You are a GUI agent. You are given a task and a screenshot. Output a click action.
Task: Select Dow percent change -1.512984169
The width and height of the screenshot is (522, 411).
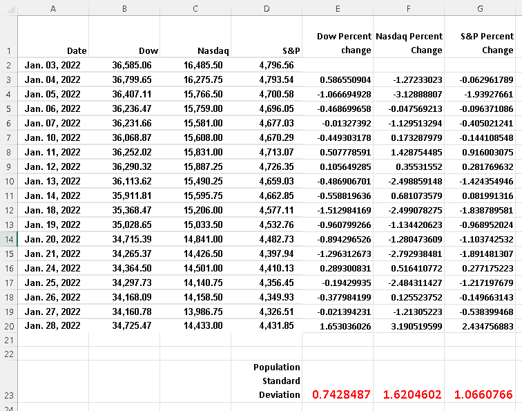coord(338,210)
